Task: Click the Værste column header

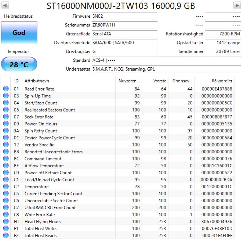Action: pos(159,81)
